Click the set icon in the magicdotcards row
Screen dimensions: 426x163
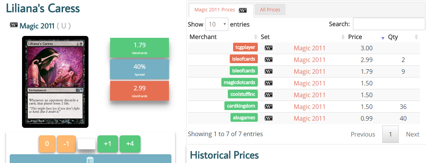268,83
